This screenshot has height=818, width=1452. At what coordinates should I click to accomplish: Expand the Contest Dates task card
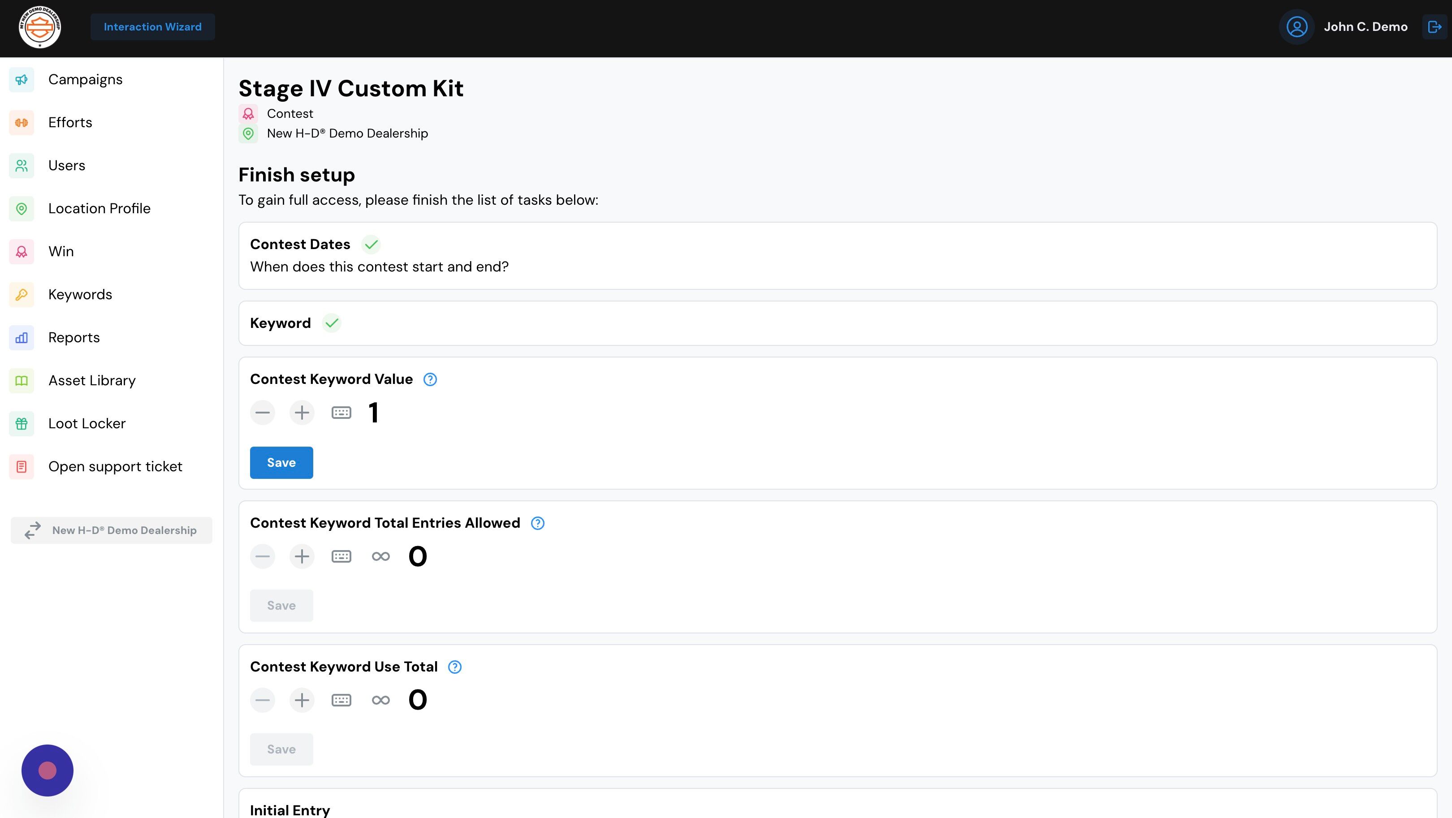[838, 256]
